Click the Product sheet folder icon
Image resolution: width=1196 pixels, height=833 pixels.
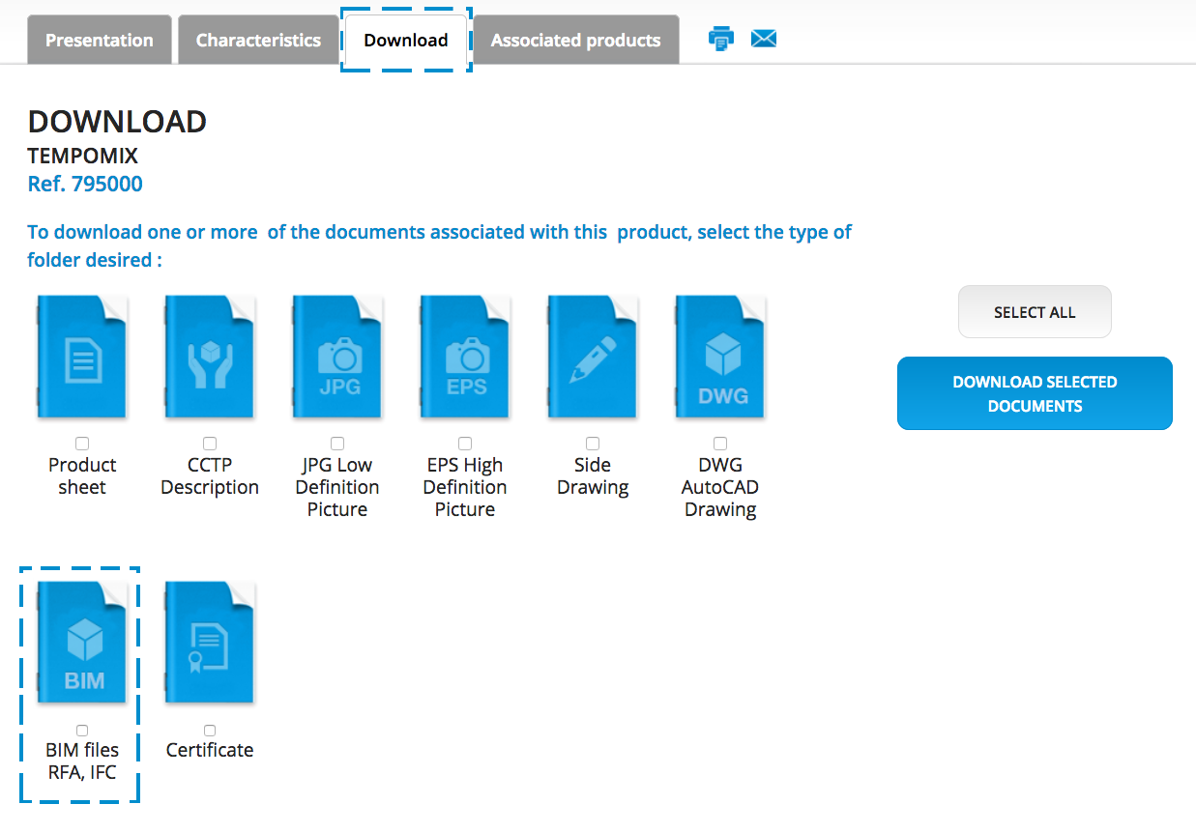click(x=82, y=357)
